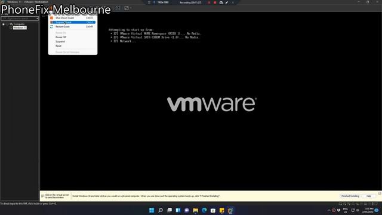Click I Finished Installing button

pos(350,196)
